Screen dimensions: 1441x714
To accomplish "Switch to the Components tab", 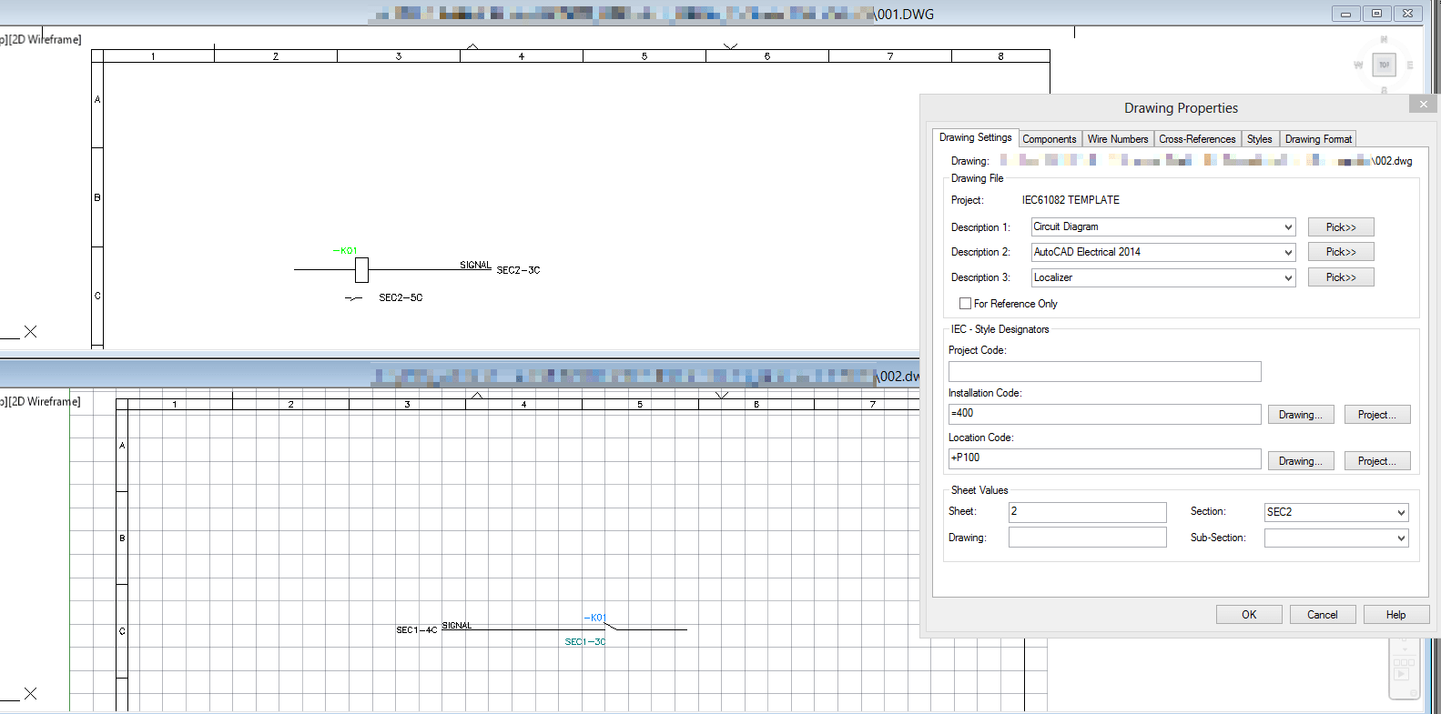I will [x=1049, y=139].
